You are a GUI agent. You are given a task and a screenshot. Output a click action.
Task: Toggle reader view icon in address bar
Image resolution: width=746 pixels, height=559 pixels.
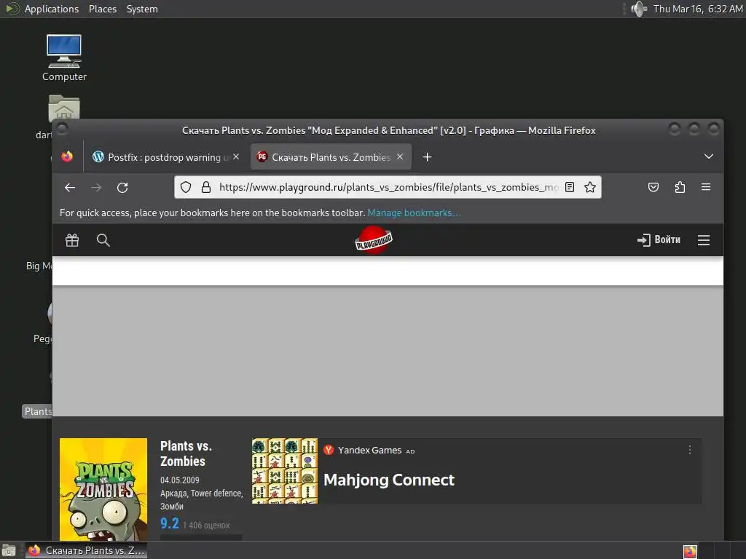(x=570, y=187)
